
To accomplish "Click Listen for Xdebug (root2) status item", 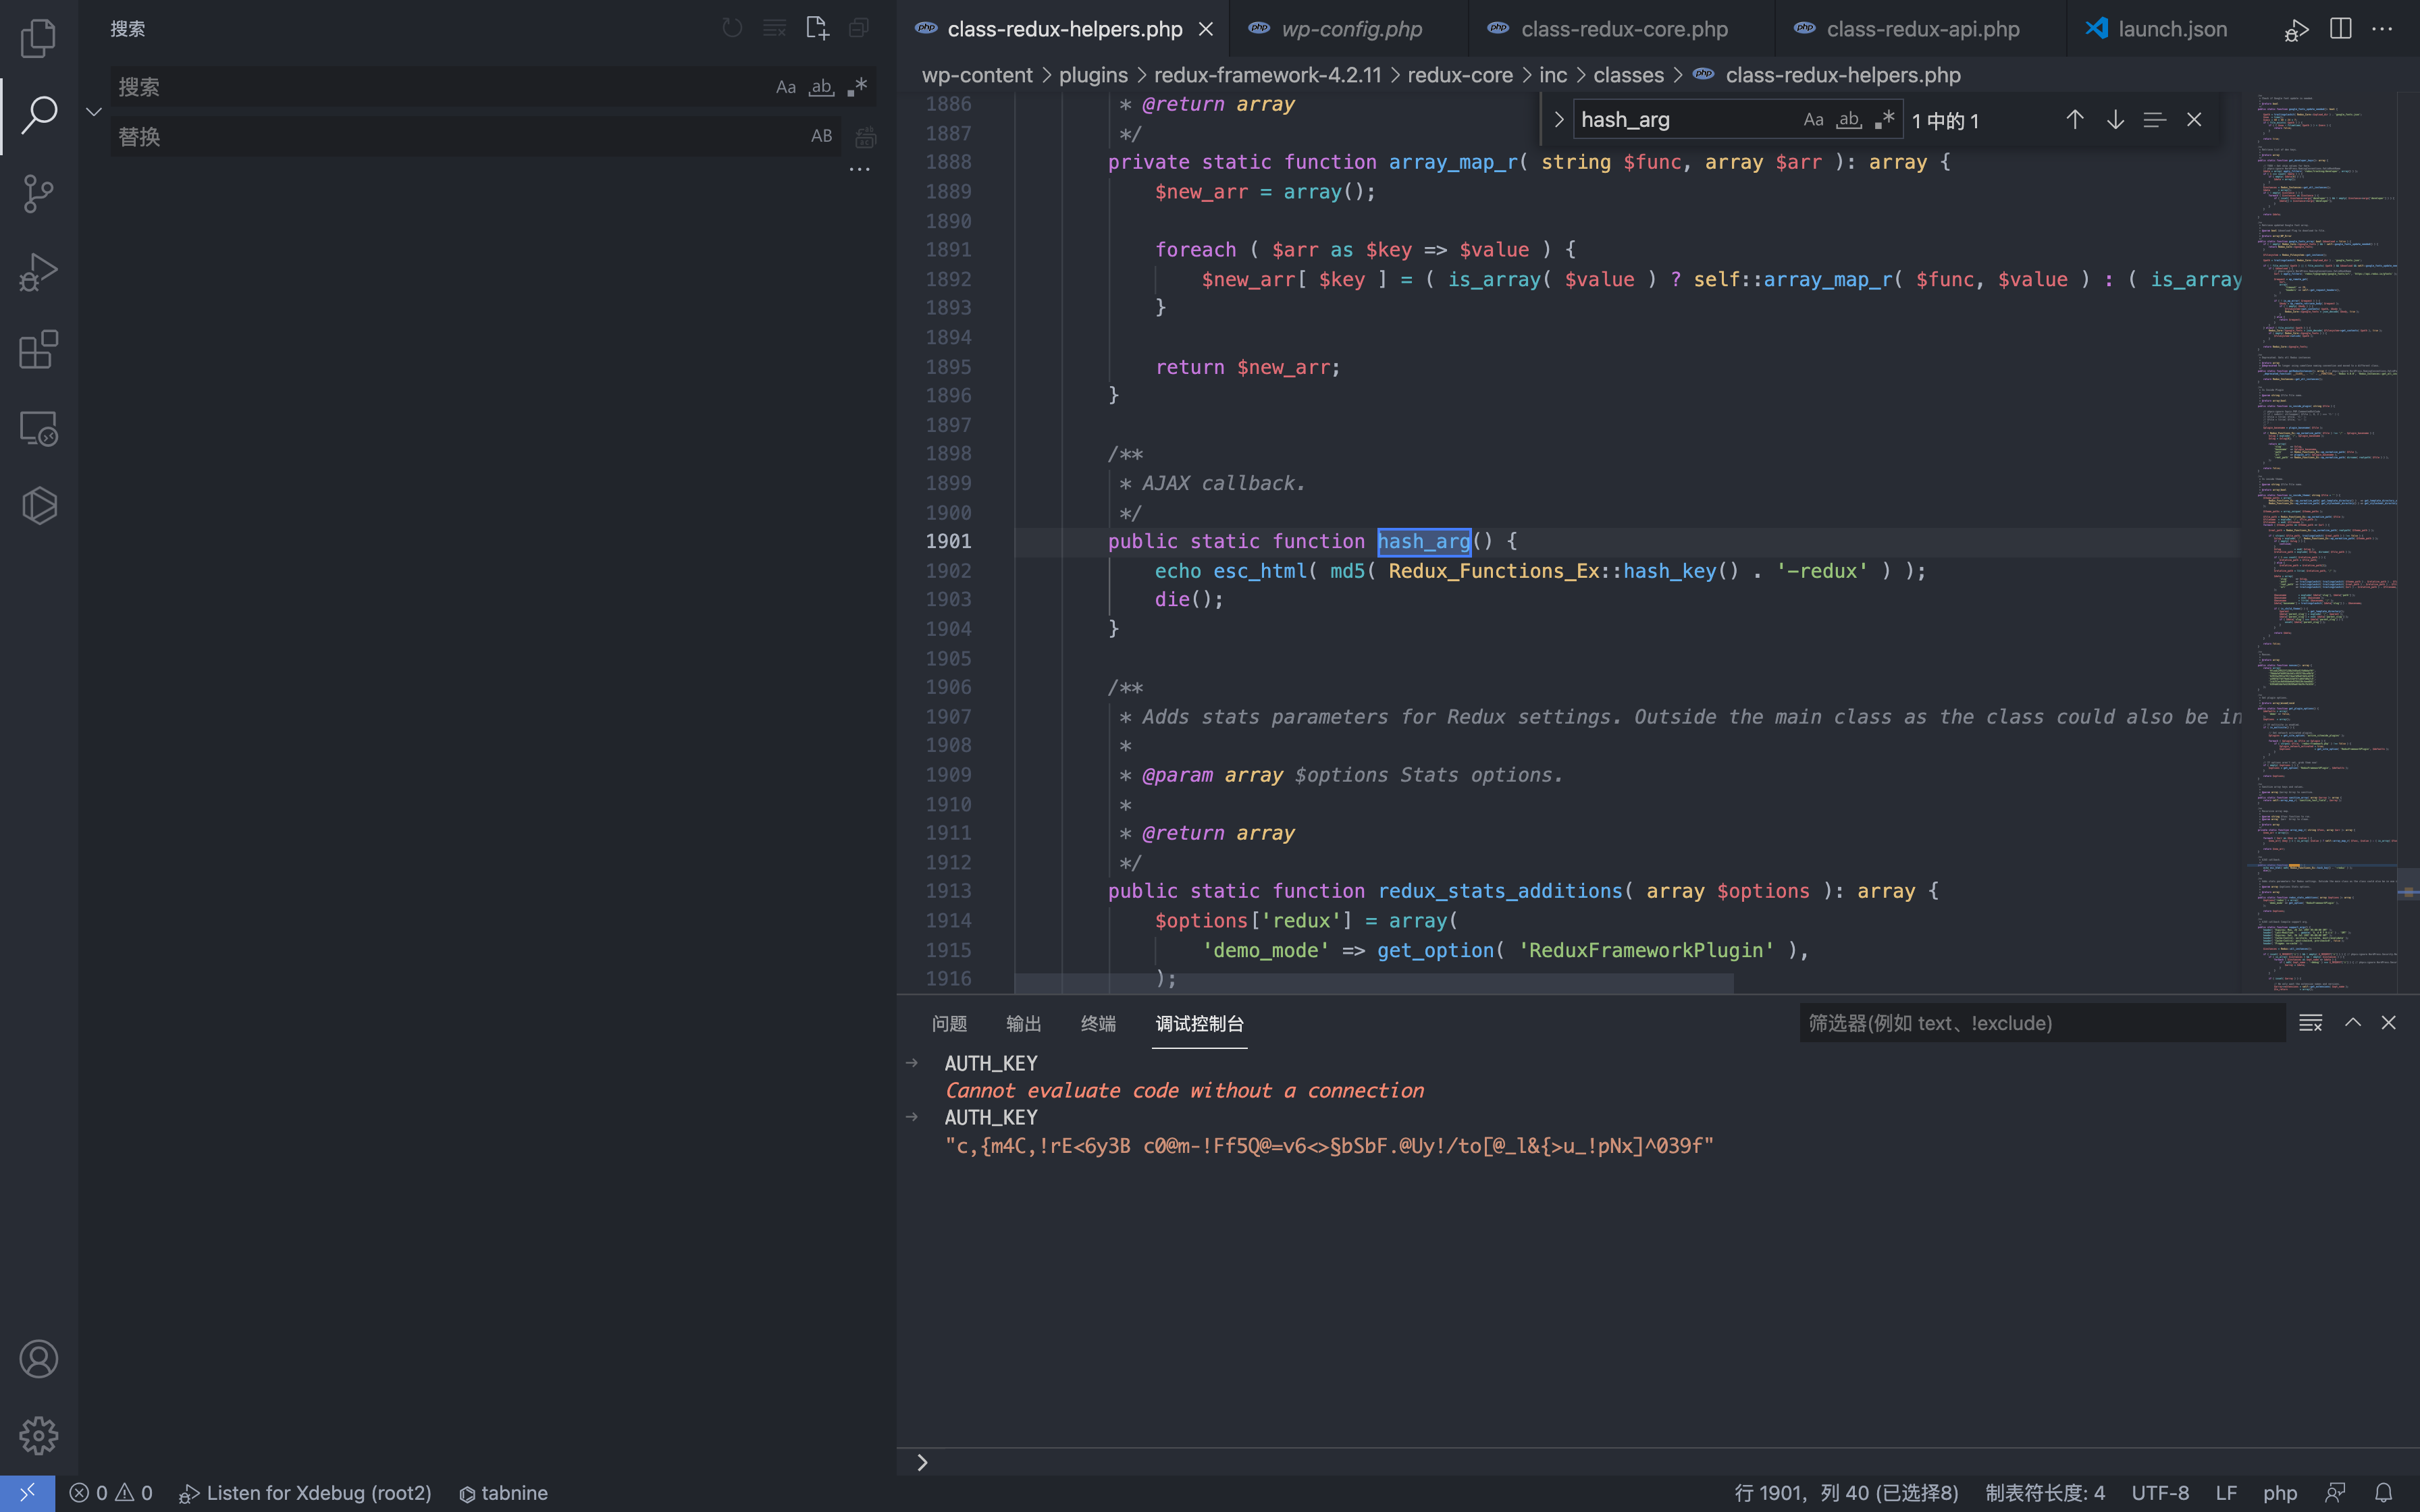I will point(305,1493).
